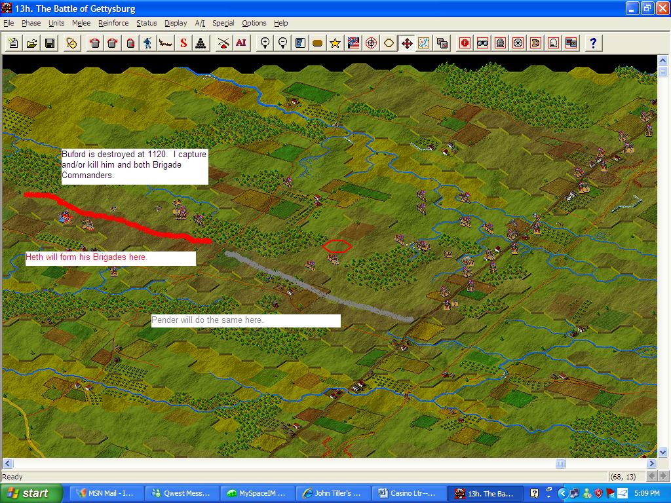Toggle the spoked wheel highlight button
This screenshot has height=503, width=671.
pos(518,43)
